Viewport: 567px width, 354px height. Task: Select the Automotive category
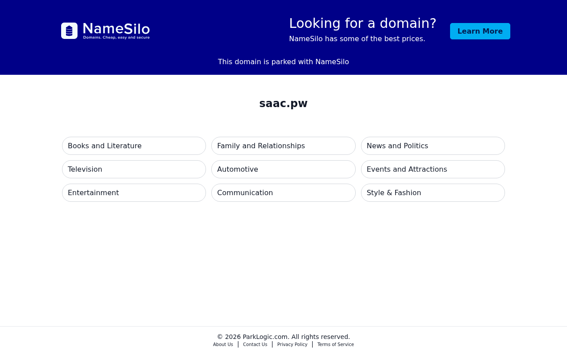tap(283, 169)
